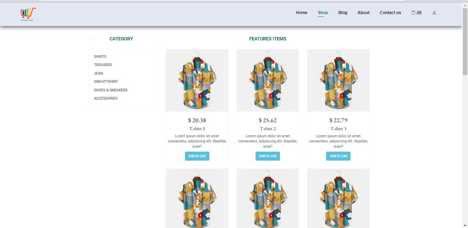Screen dimensions: 468x228
Task: Add T-shirt 3 to cart
Action: pos(338,156)
